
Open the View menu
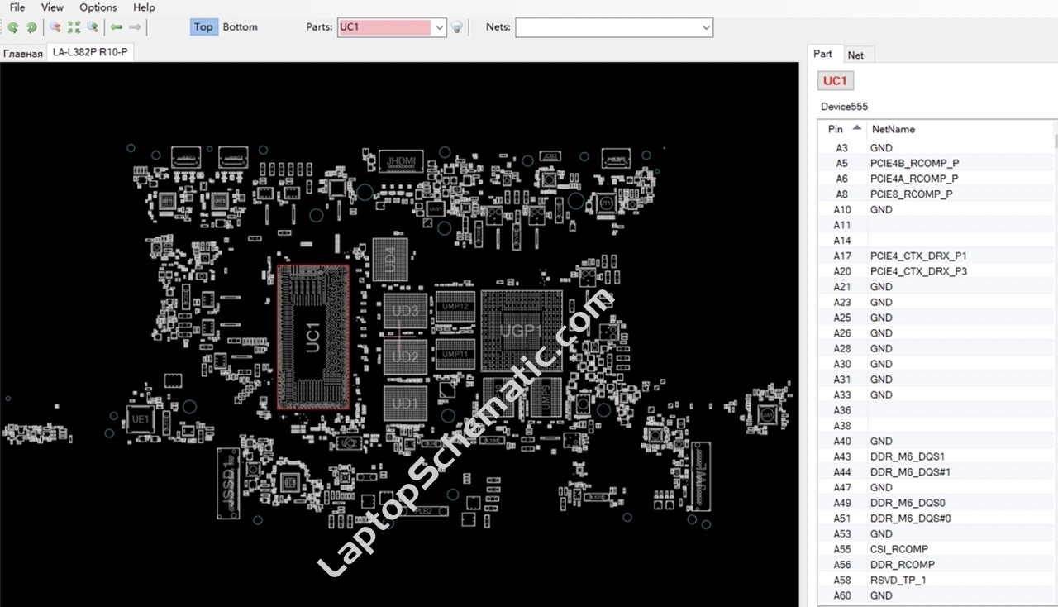[x=52, y=7]
